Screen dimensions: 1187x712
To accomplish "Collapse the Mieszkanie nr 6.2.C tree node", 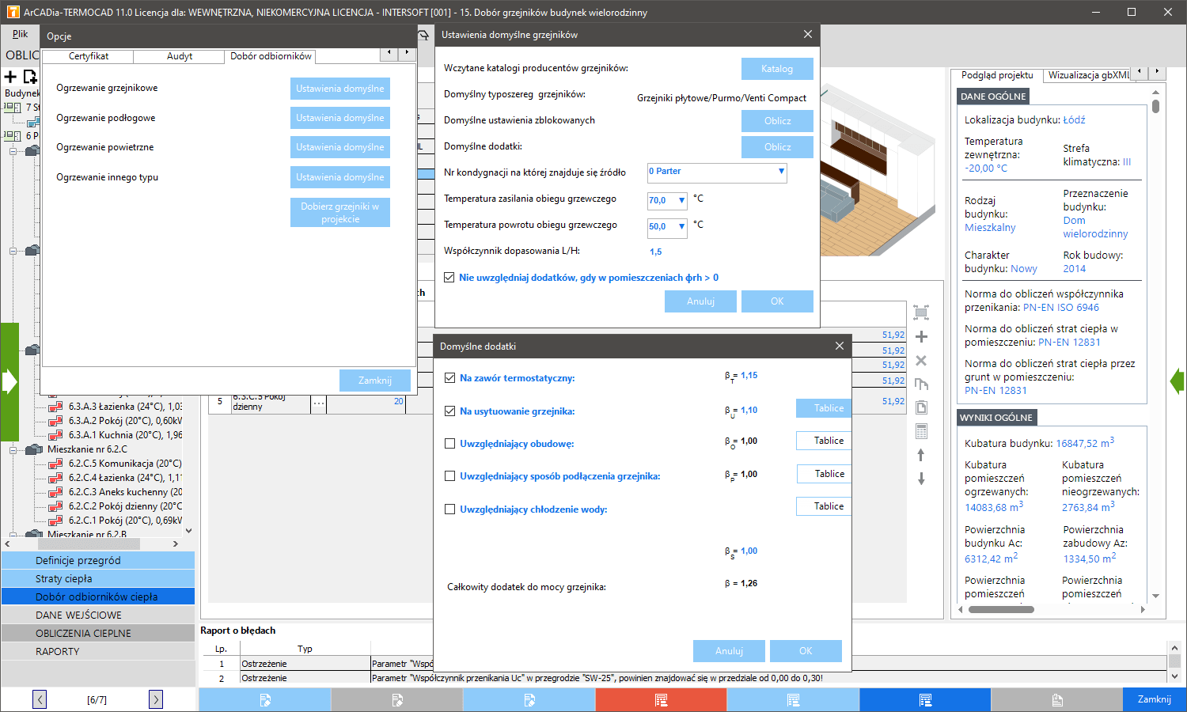I will click(x=13, y=449).
